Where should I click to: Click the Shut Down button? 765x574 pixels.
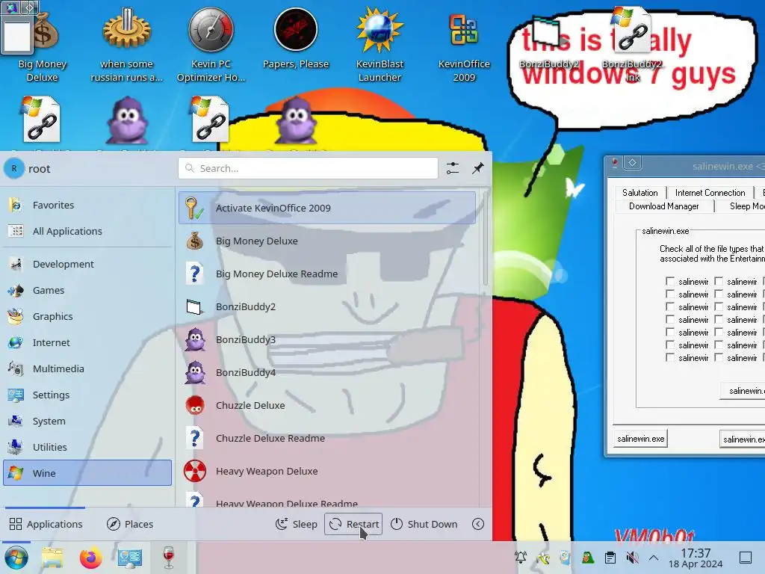click(424, 524)
